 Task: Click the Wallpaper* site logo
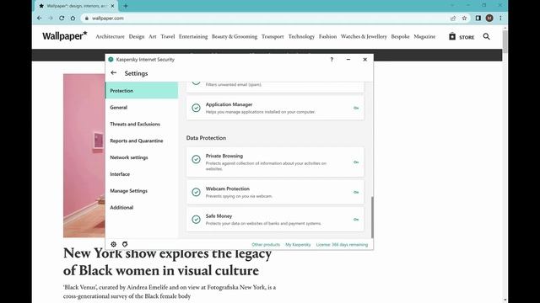pyautogui.click(x=65, y=36)
